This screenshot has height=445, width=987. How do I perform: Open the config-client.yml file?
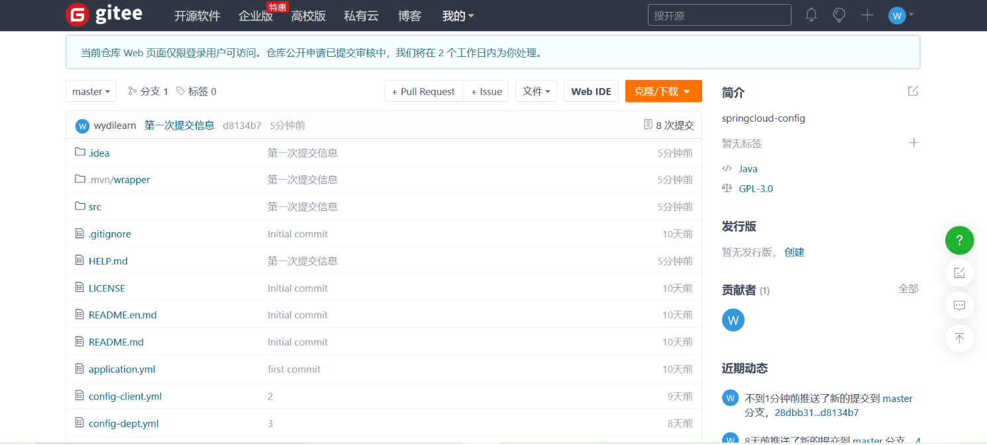pyautogui.click(x=125, y=397)
